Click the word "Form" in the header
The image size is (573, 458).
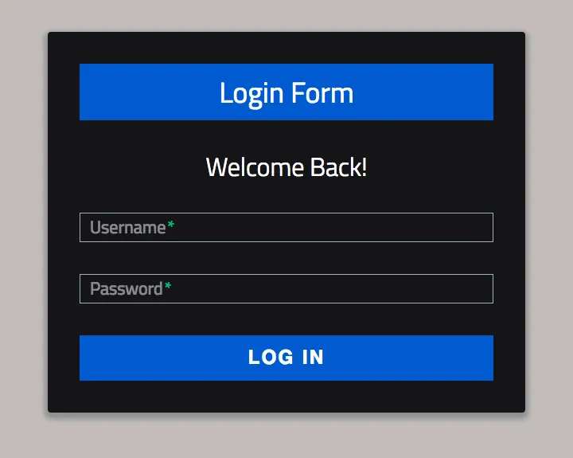[322, 93]
